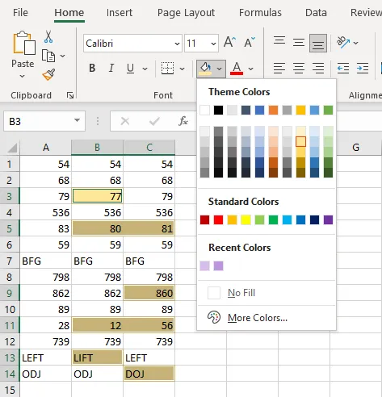Switch to the Home tab
This screenshot has width=382, height=397.
[69, 12]
